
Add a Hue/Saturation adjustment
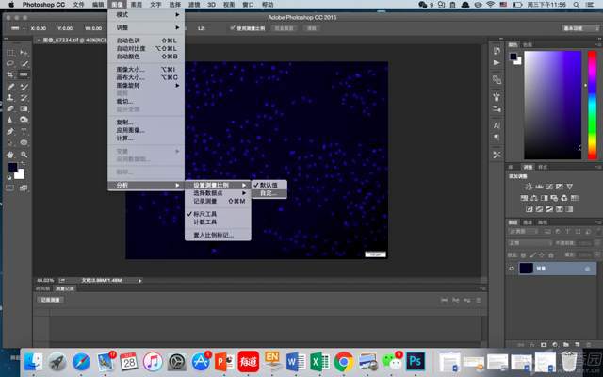coord(524,198)
